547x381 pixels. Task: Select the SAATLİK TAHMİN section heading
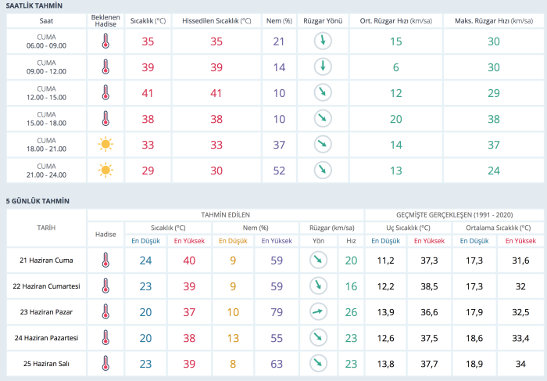[x=35, y=5]
